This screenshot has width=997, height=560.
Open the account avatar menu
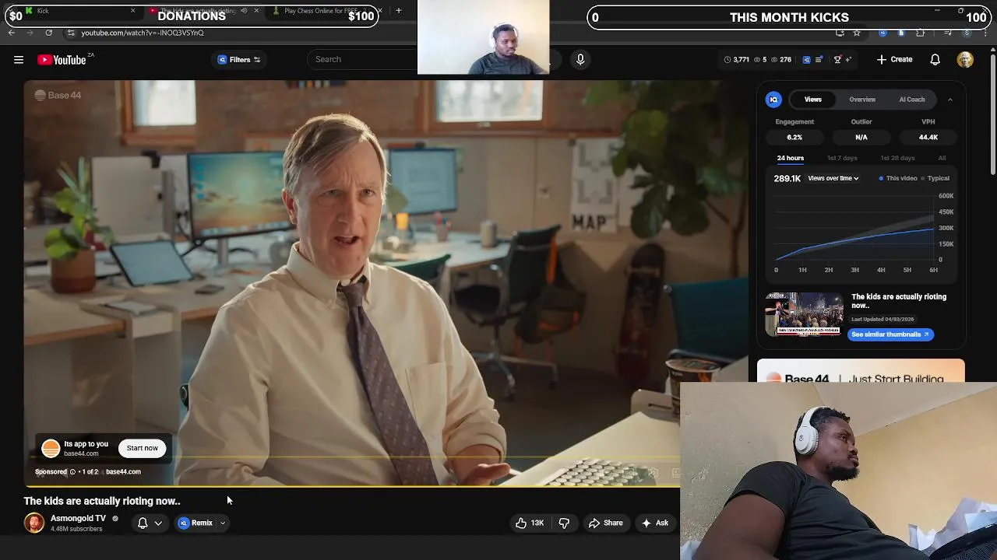[x=965, y=60]
